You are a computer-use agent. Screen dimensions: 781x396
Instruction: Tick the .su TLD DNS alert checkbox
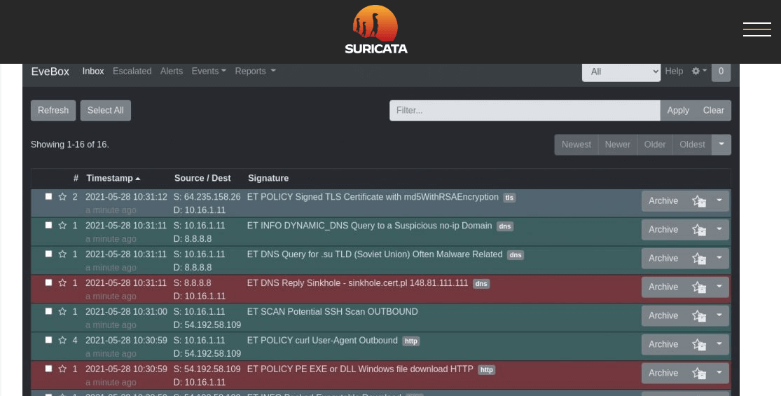click(48, 254)
